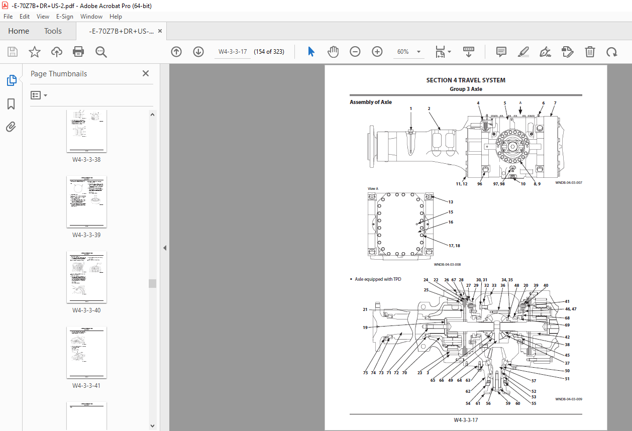The height and width of the screenshot is (431, 632).
Task: Click 'SECTION 4 TRAVEL SYSTEM' heading
Action: tap(466, 80)
